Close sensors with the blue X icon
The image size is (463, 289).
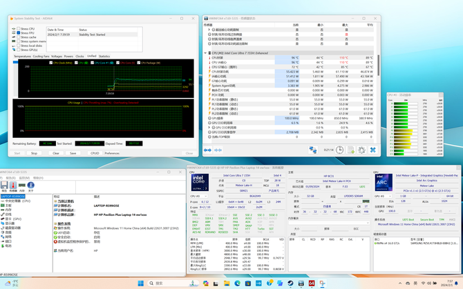point(372,150)
